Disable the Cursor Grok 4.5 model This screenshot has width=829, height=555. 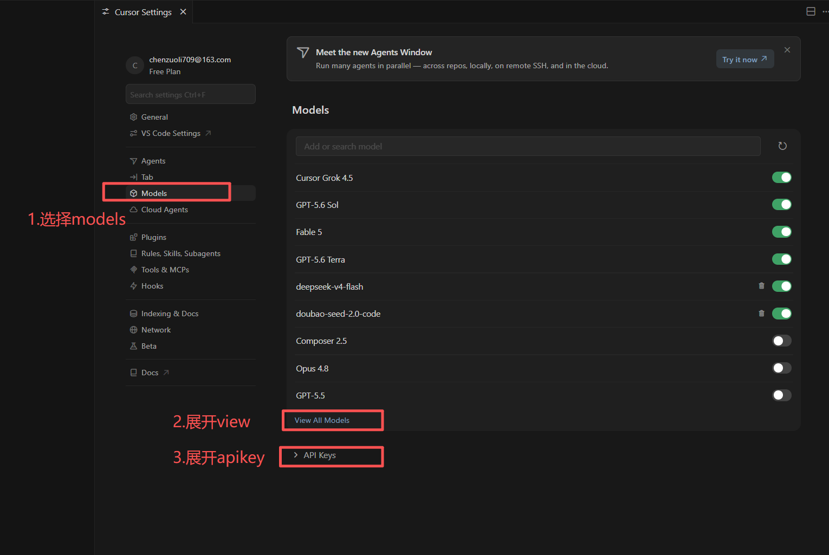(x=782, y=178)
